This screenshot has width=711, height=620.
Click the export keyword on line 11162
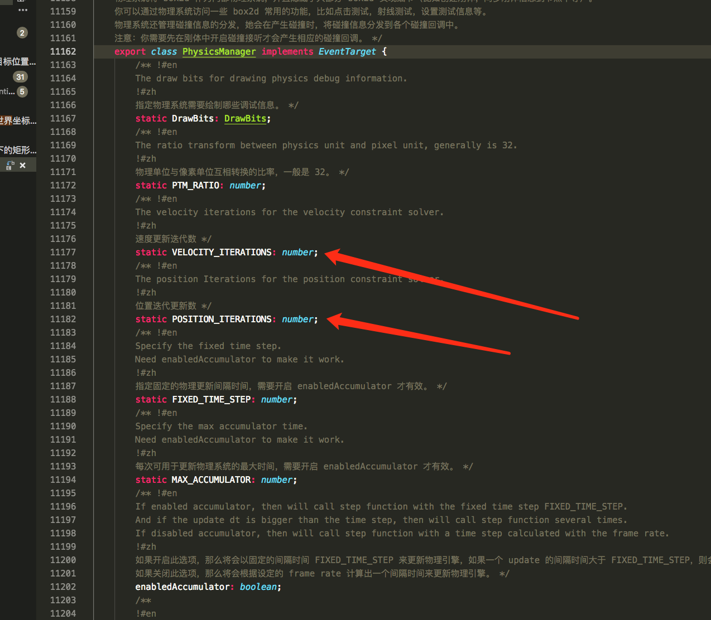click(130, 51)
